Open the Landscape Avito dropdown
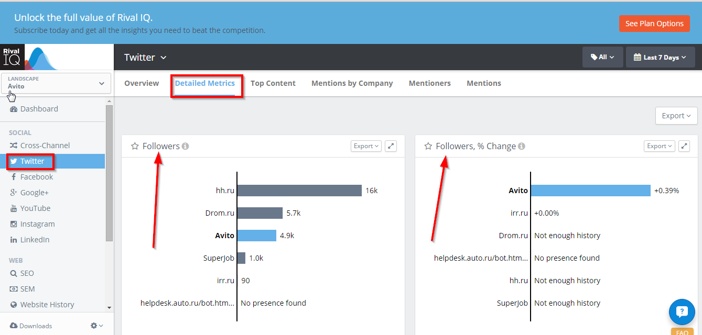This screenshot has height=335, width=702. pyautogui.click(x=56, y=83)
